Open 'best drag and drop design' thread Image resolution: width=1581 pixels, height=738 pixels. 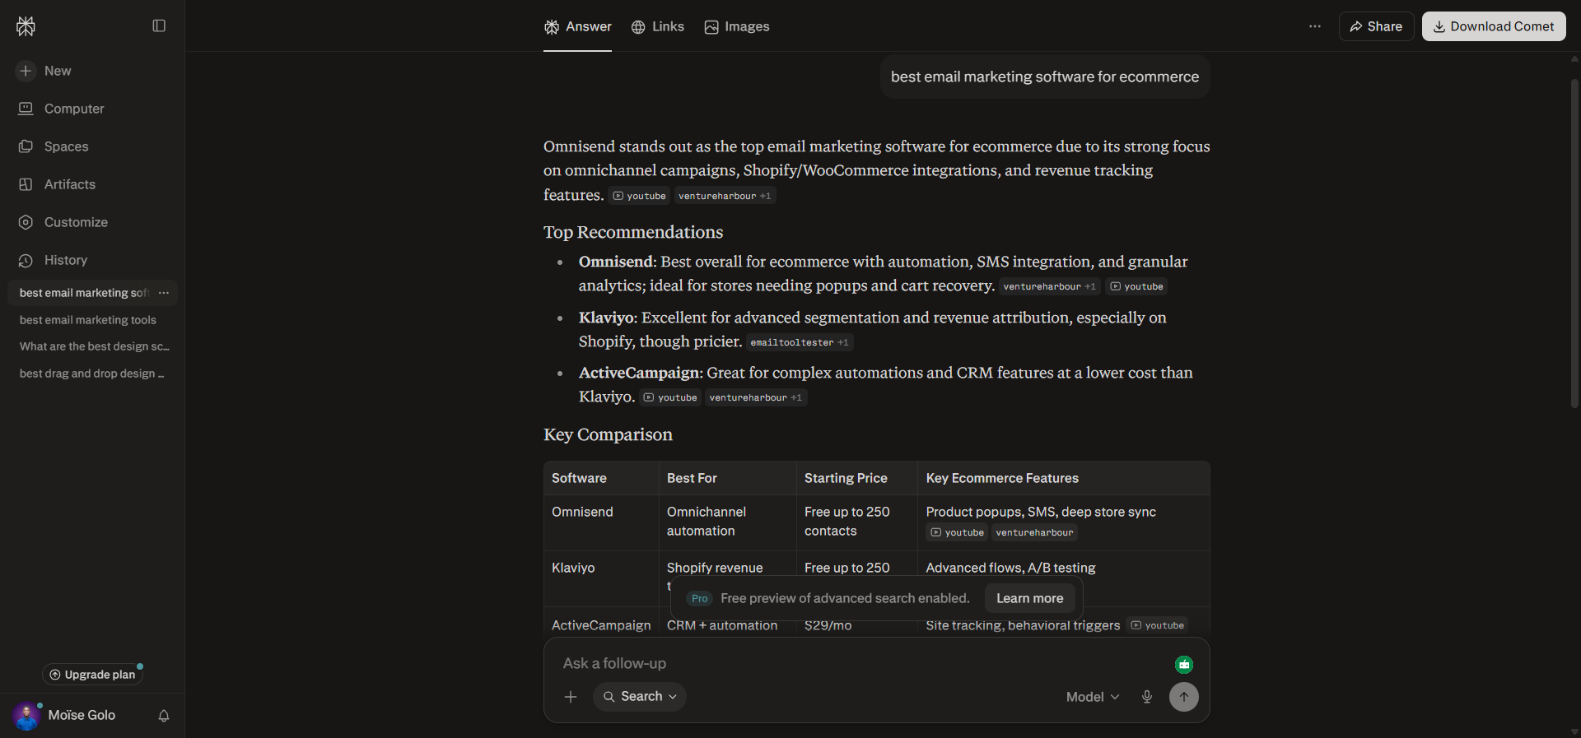click(x=92, y=374)
